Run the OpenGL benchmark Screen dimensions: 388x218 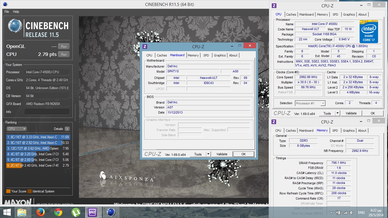click(x=64, y=47)
